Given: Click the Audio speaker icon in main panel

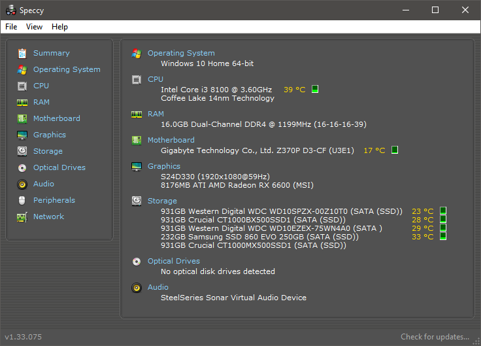Looking at the screenshot, I should (x=137, y=288).
